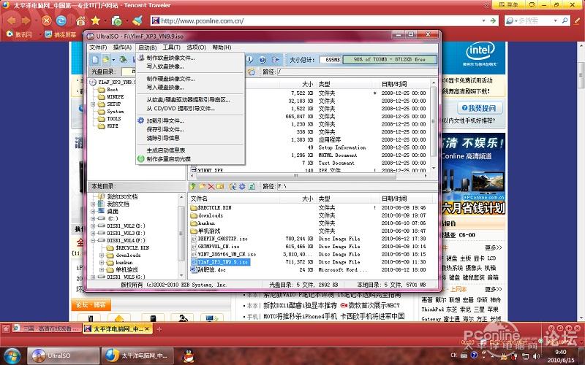Open the 文件(F) menu
The width and height of the screenshot is (585, 365).
pyautogui.click(x=98, y=47)
